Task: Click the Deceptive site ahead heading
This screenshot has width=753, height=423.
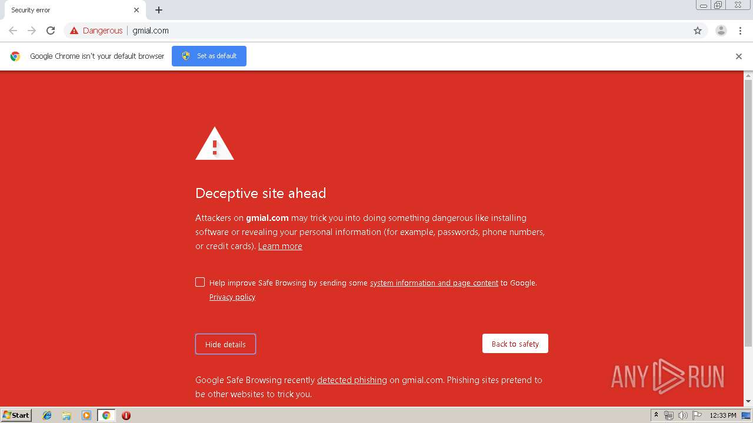Action: tap(261, 193)
